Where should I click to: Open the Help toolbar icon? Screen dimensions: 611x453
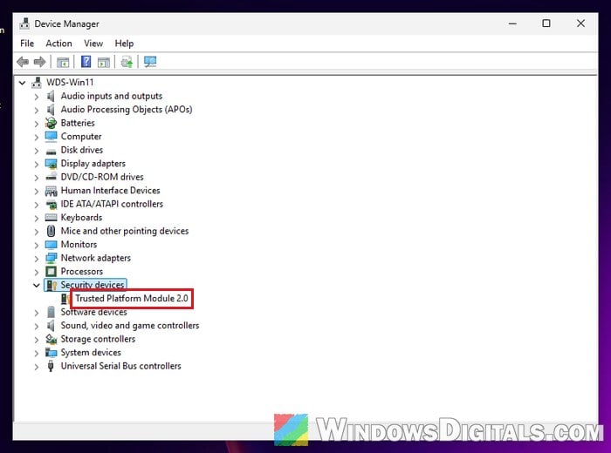pos(86,62)
